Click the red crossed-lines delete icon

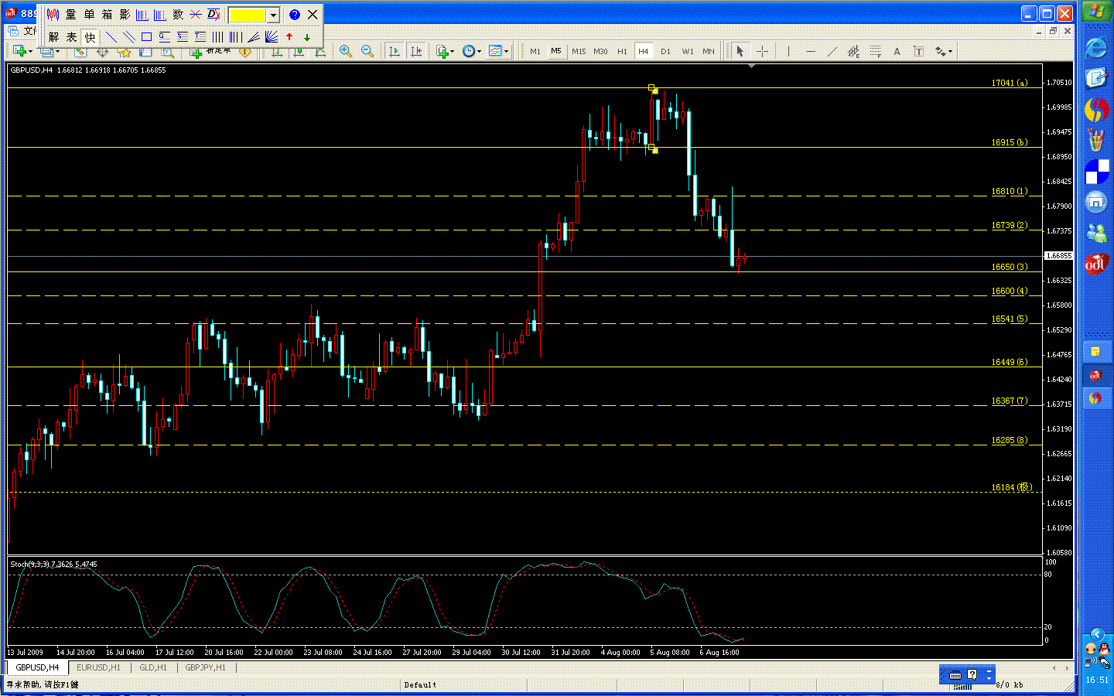(196, 15)
